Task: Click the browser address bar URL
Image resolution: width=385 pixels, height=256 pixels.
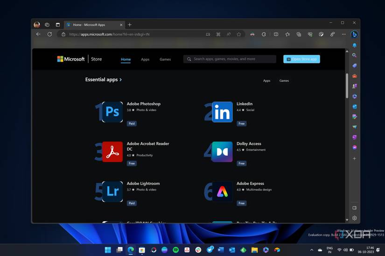Action: (x=109, y=34)
